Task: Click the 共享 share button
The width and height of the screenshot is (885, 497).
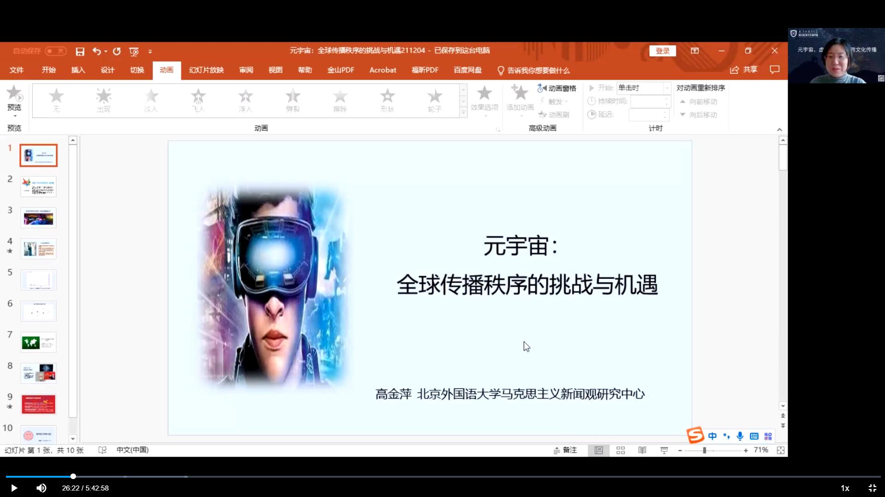Action: [x=744, y=70]
